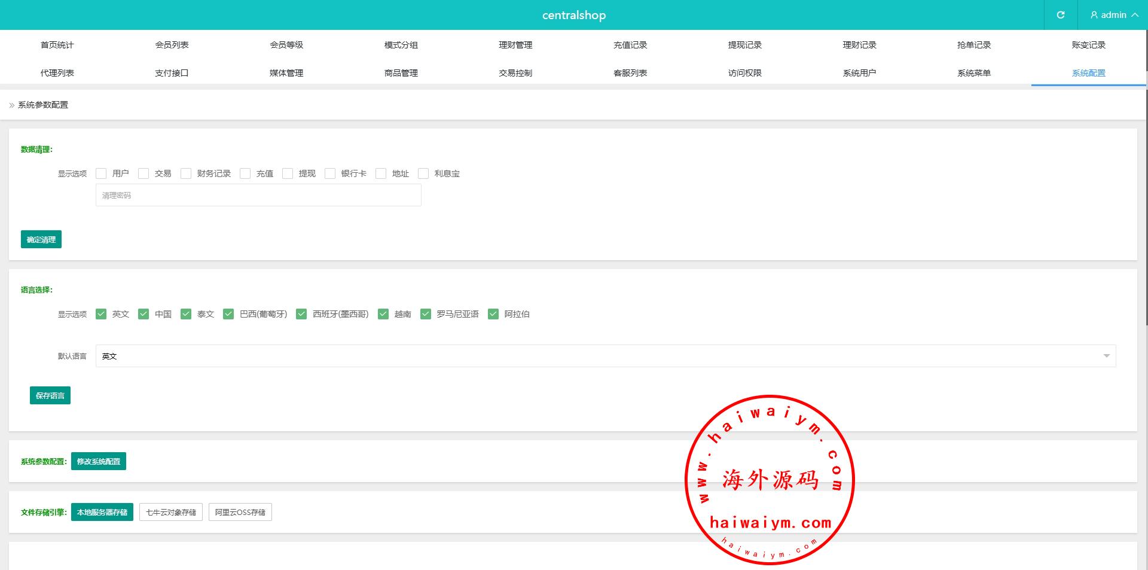Screen dimensions: 1148x570
Task: Uncheck the 泰文 language checkbox
Action: coord(186,314)
